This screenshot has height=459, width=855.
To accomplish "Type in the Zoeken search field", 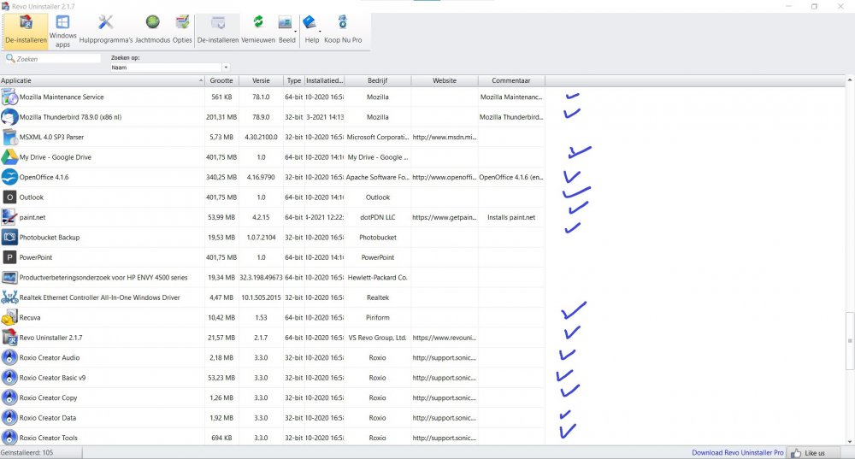I will tap(57, 59).
